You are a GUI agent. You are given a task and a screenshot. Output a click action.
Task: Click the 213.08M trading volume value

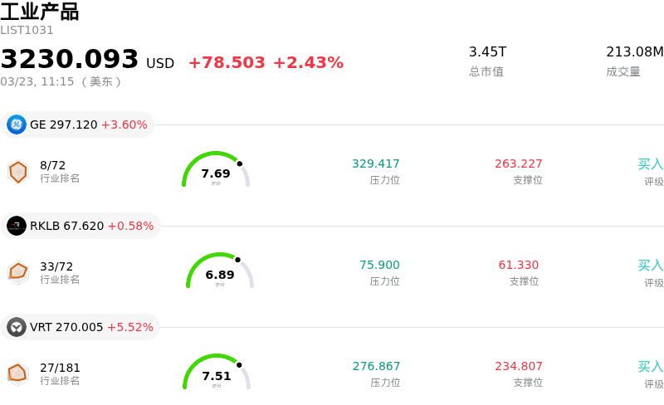coord(634,52)
